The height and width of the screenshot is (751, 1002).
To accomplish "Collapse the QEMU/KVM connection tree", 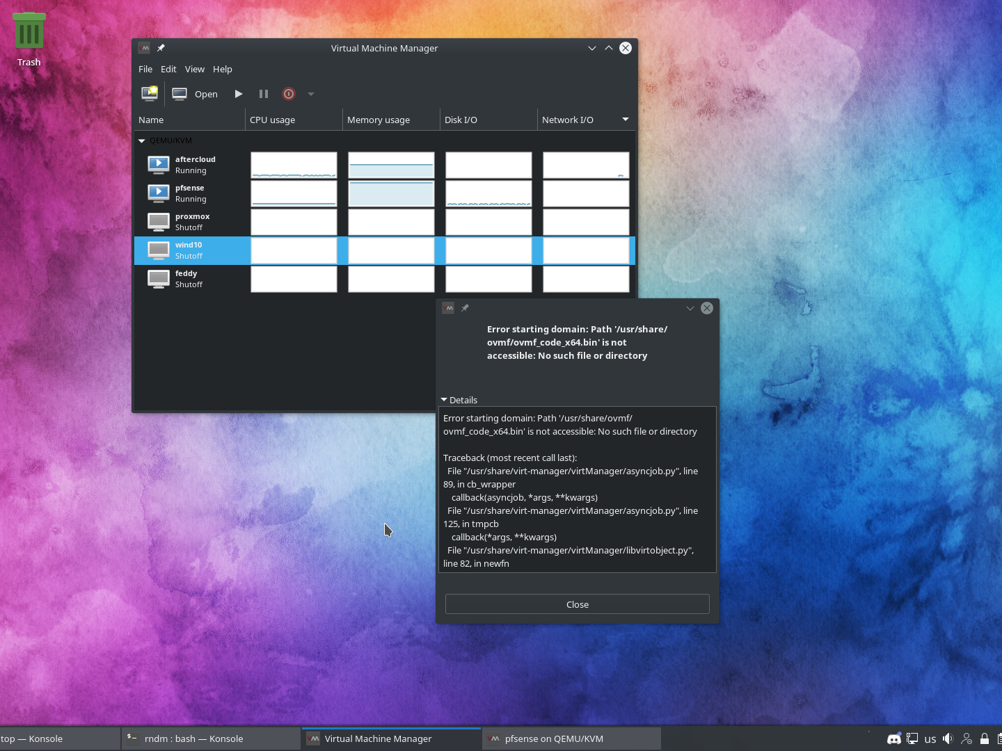I will point(142,140).
